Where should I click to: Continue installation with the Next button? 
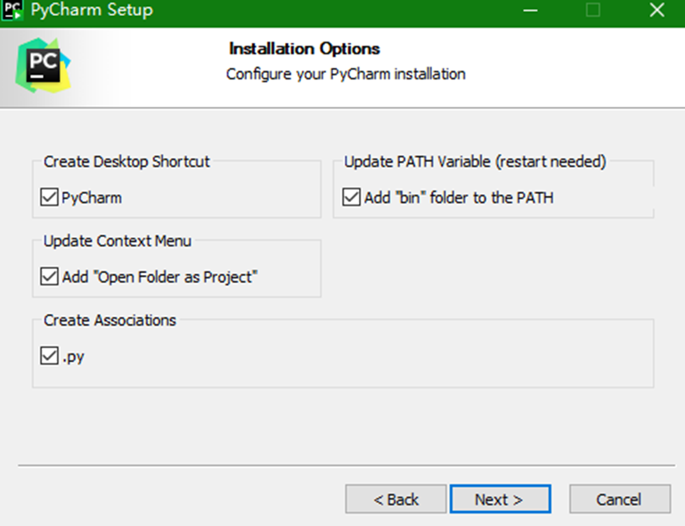(501, 499)
